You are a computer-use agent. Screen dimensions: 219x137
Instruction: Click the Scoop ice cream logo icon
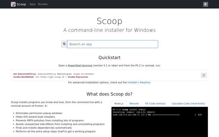coord(13,4)
